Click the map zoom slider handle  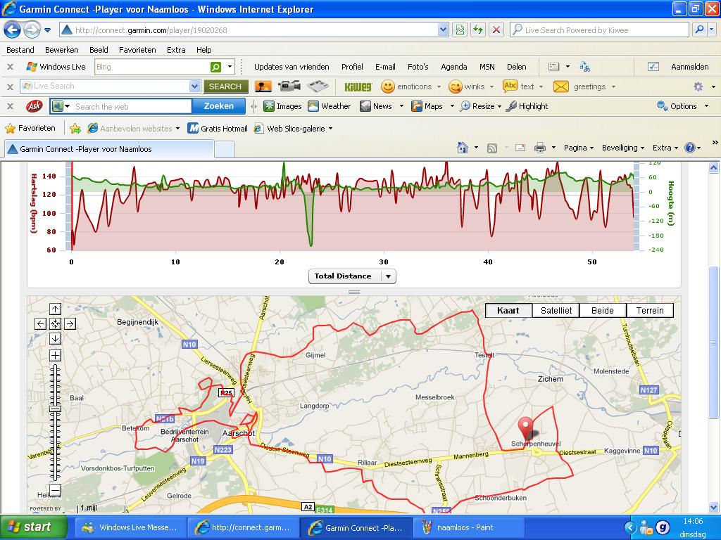click(x=55, y=409)
